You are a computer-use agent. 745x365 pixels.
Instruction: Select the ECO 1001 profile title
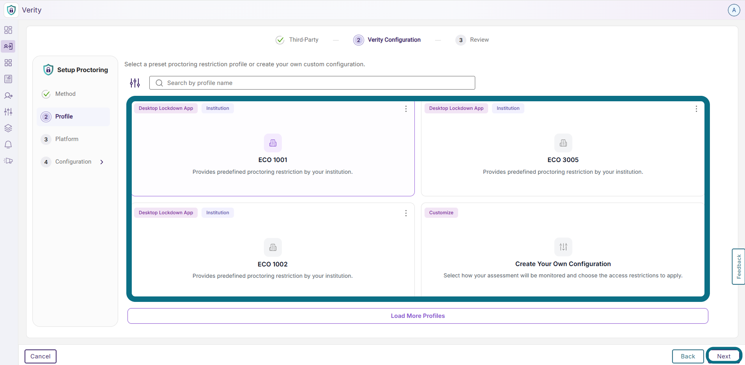pos(273,160)
